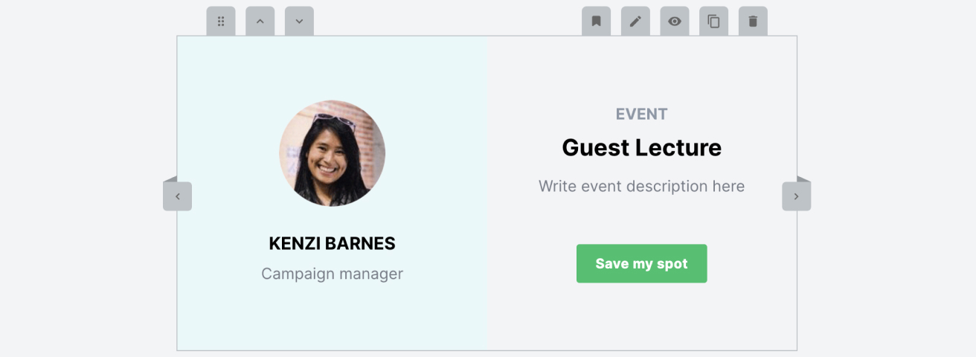Click the bookmark icon to save block
976x357 pixels.
[x=596, y=22]
